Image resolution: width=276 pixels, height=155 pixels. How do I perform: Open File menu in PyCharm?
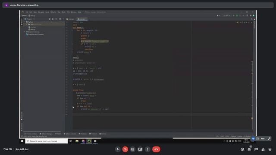(27, 12)
